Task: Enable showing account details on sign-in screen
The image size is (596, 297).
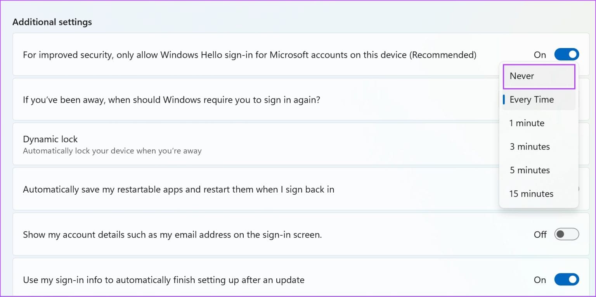Action: 566,234
